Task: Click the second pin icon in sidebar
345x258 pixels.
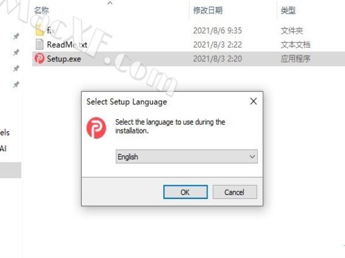Action: click(x=16, y=52)
